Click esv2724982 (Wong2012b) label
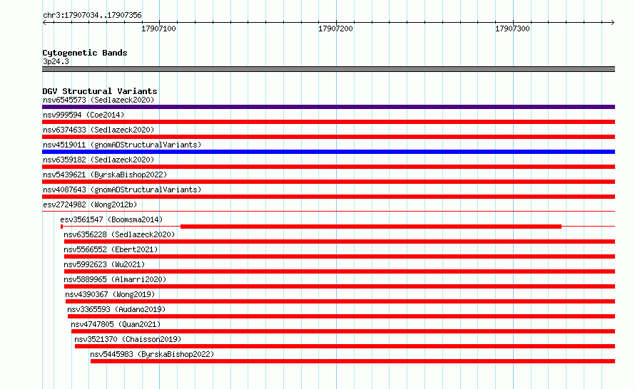Screen dimensions: 635x389 [x=90, y=204]
